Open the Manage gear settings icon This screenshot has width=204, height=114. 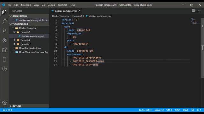4,103
